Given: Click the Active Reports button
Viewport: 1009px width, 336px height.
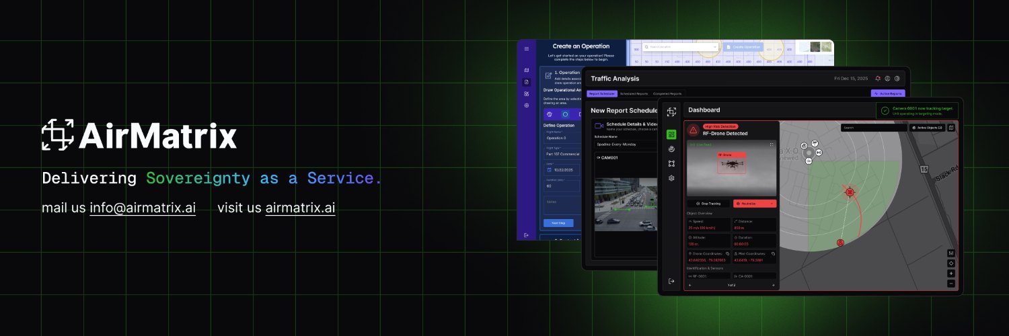Looking at the screenshot, I should 888,93.
